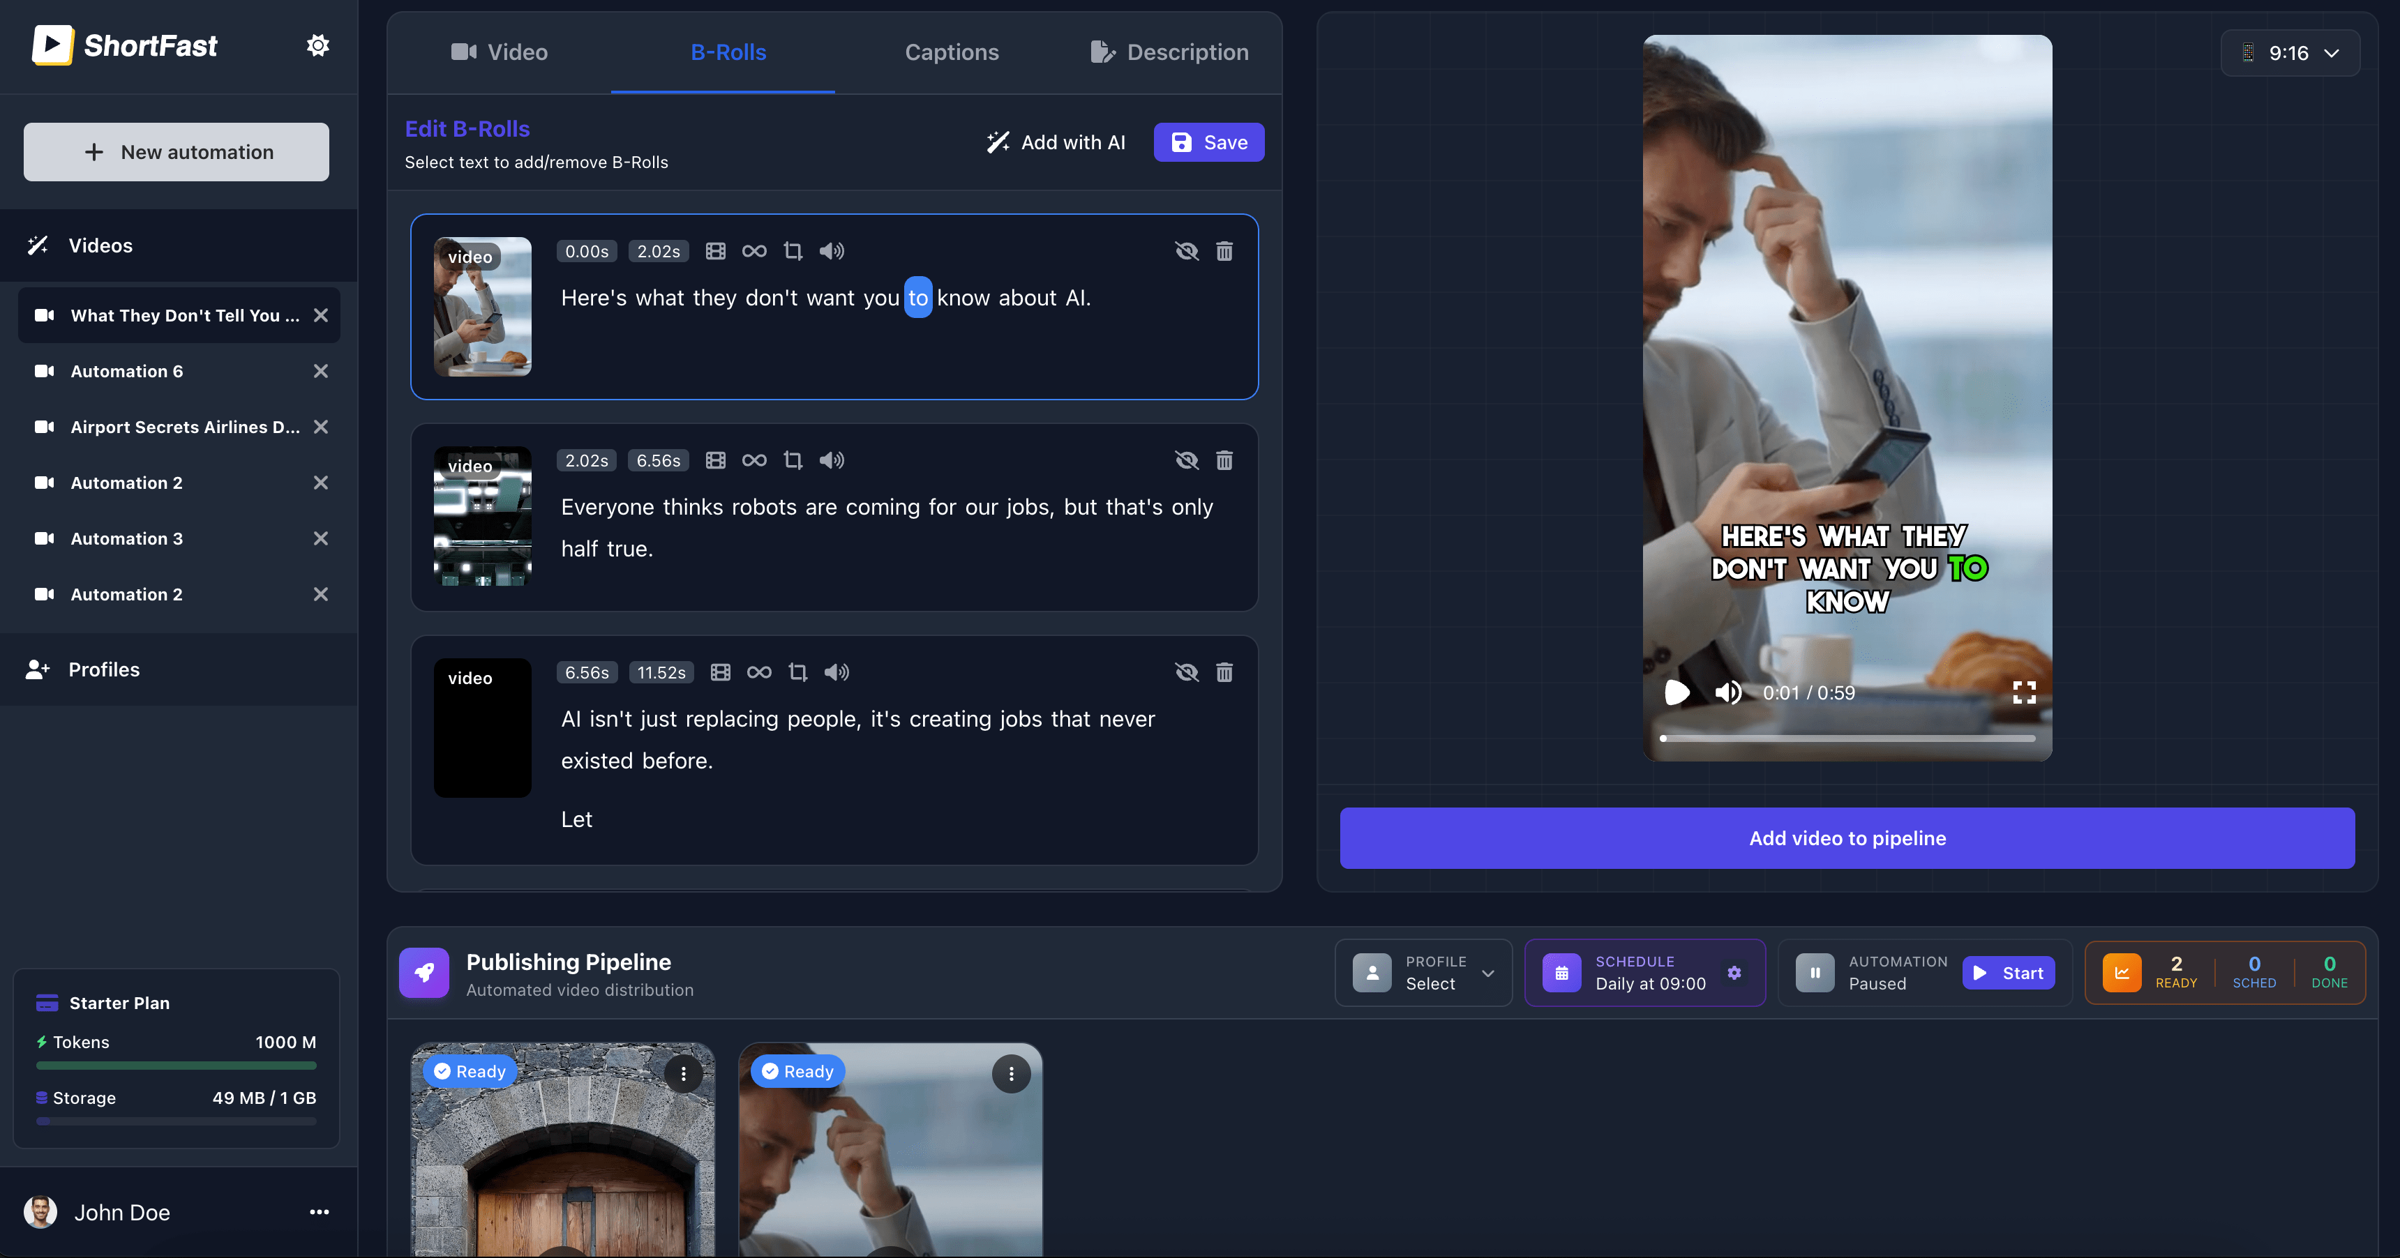Screen dimensions: 2400x1258
Task: Open the film strip icon on first B-Roll
Action: pyautogui.click(x=716, y=250)
